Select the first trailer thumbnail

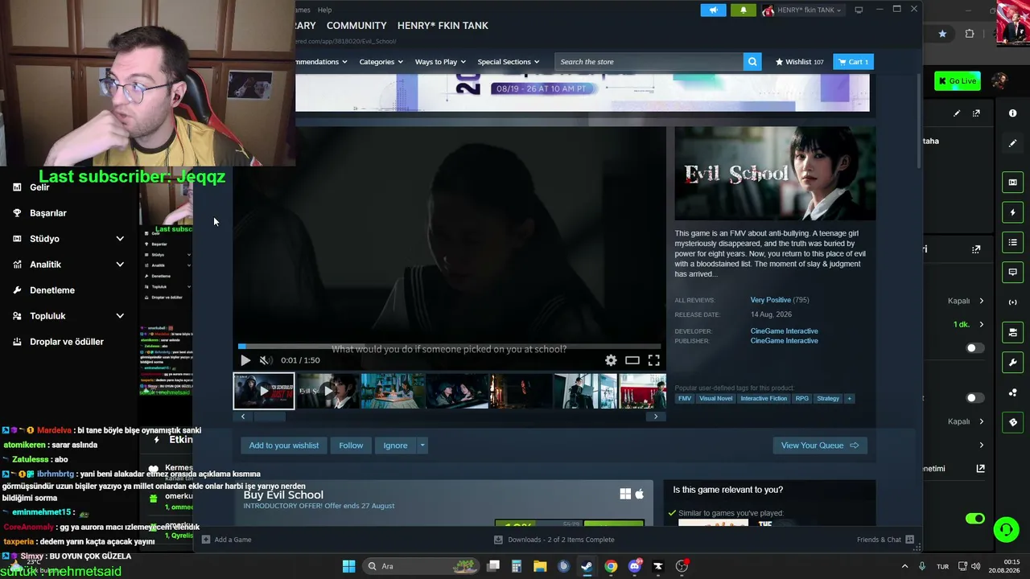coord(264,391)
